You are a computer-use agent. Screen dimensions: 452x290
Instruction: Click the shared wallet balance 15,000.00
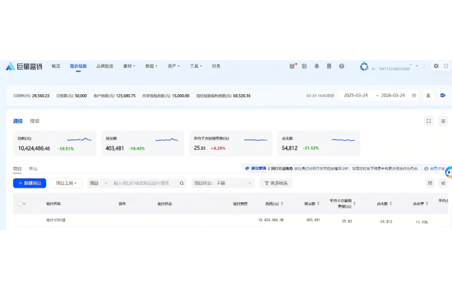(181, 96)
